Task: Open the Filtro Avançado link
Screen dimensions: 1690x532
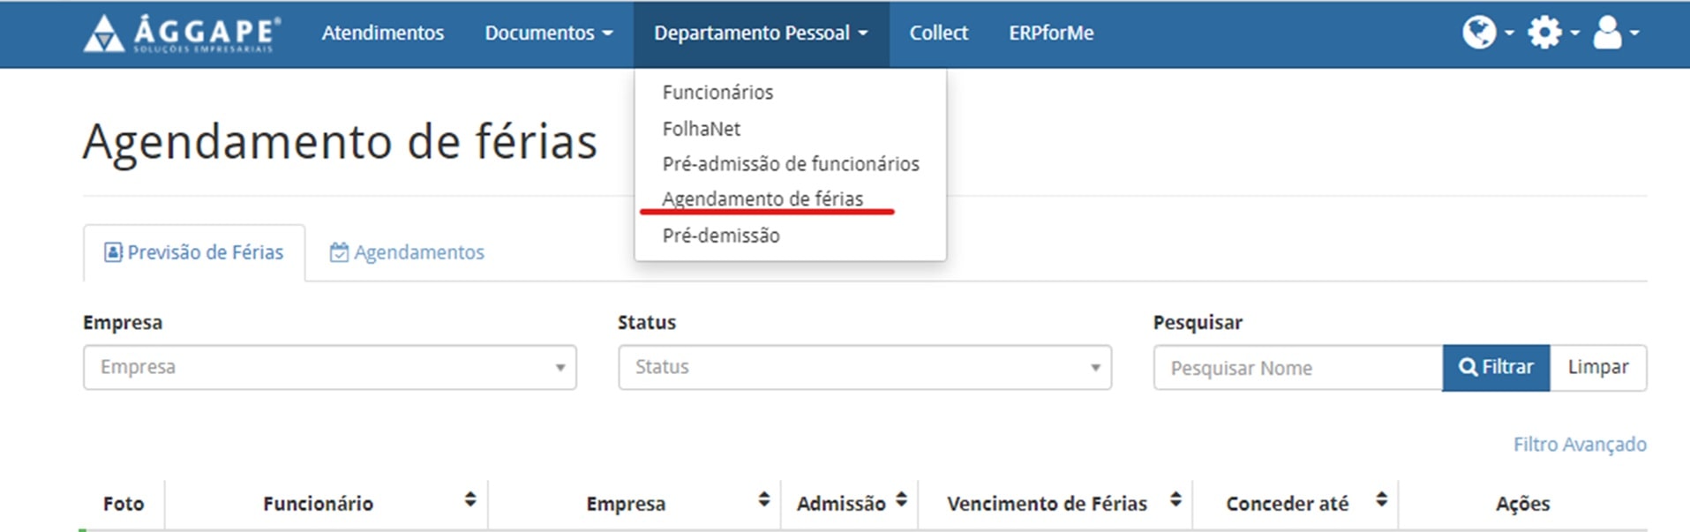Action: (1580, 444)
